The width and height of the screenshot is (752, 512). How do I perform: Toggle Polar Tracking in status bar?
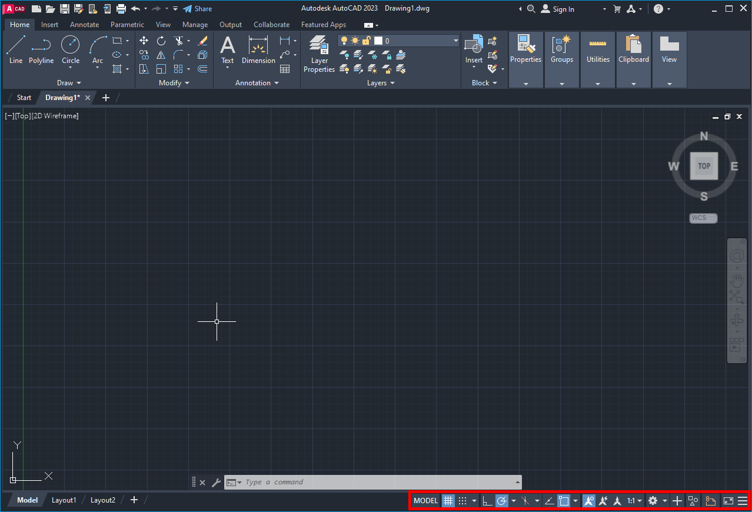coord(502,501)
